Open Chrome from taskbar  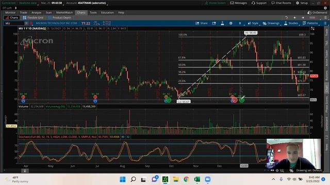coord(186,179)
